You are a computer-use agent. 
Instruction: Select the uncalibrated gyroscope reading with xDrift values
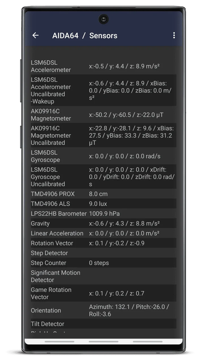[x=132, y=177]
